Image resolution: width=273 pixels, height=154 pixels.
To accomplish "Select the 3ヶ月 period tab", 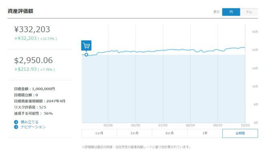I will [x=134, y=133].
